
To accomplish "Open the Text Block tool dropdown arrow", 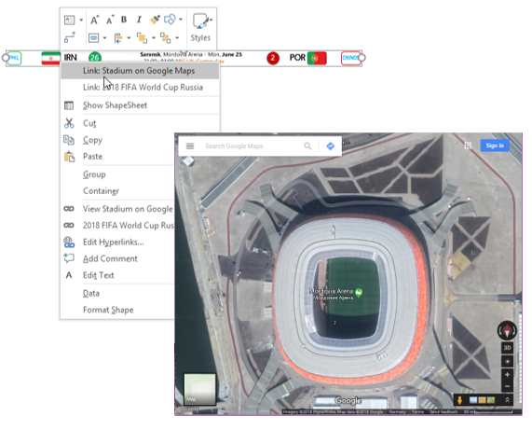I will (81, 20).
